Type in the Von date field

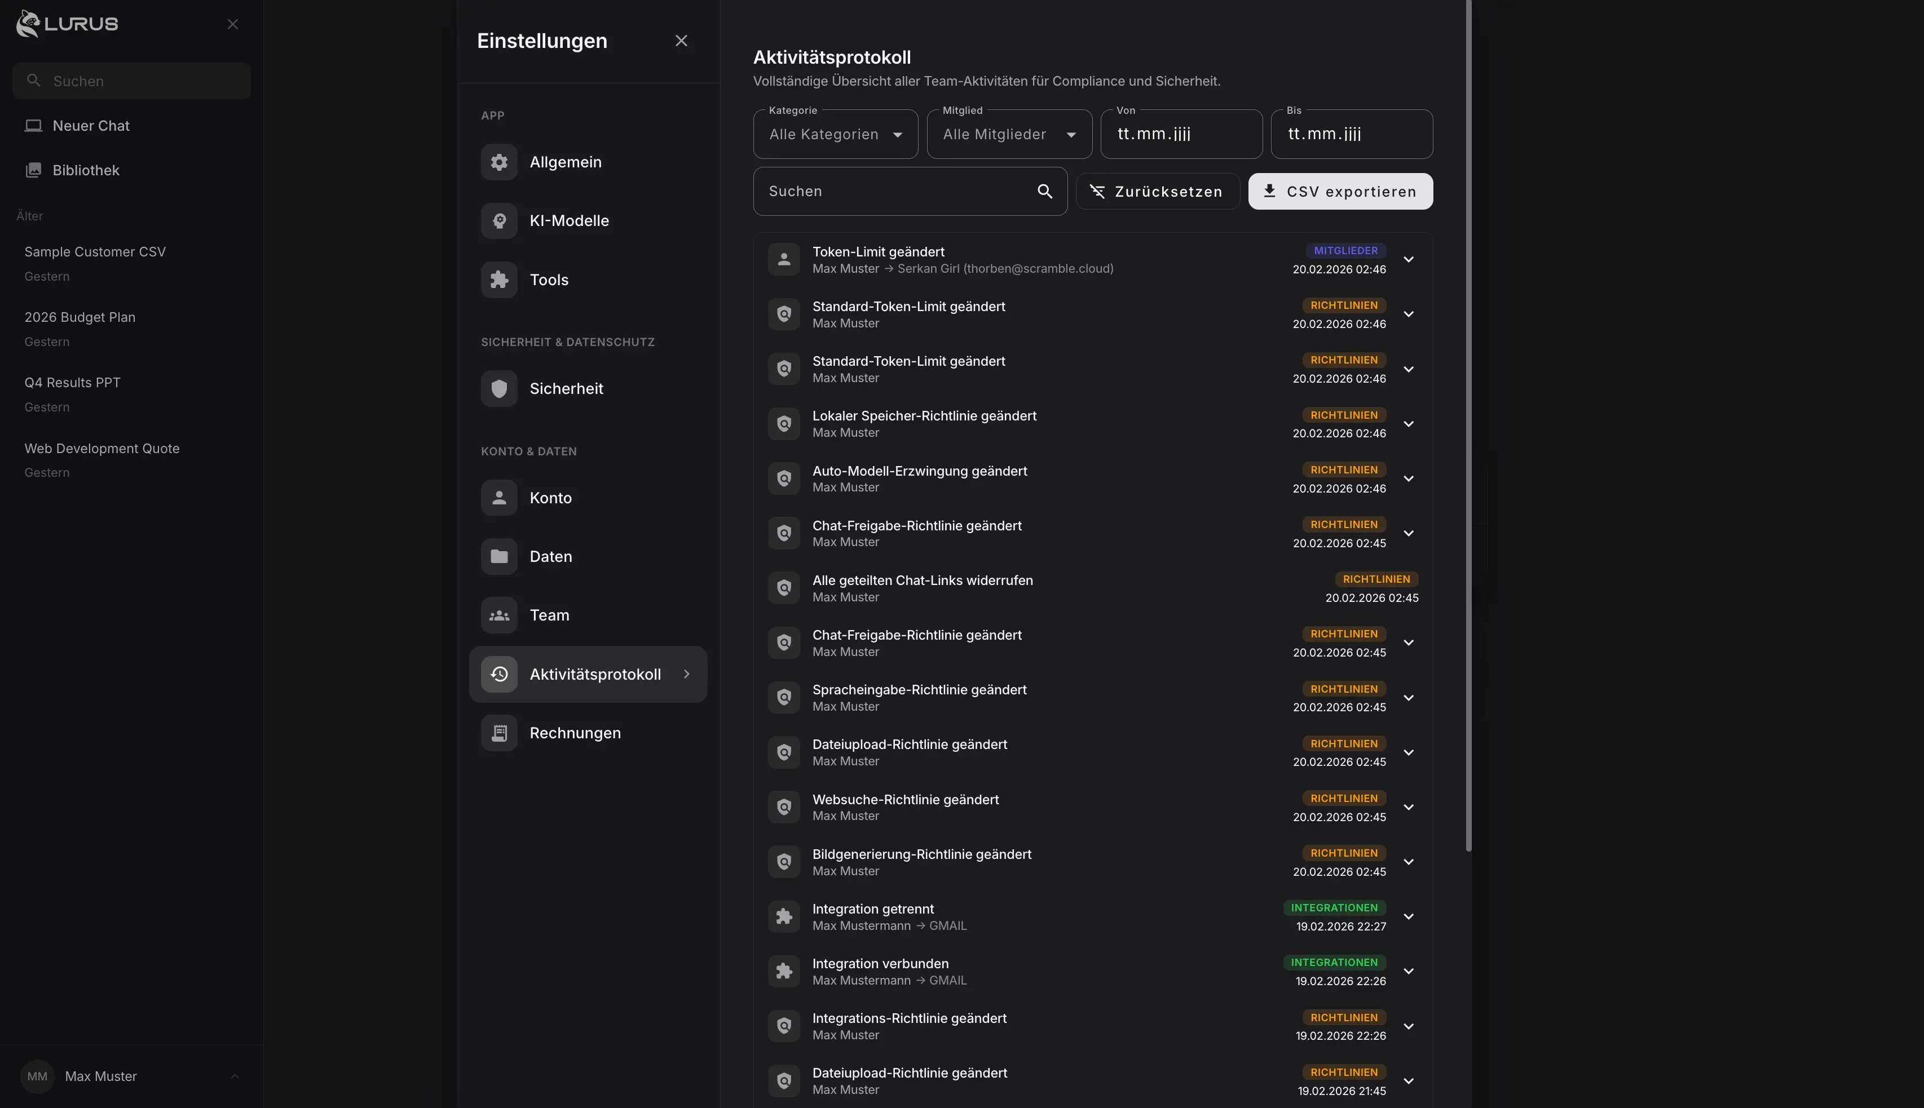pyautogui.click(x=1181, y=134)
